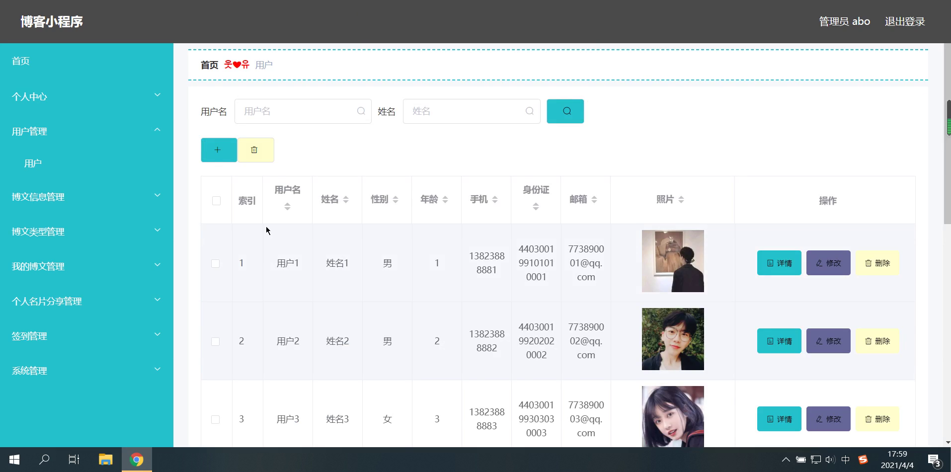Sort by 年龄 column arrows
The image size is (951, 472).
pyautogui.click(x=445, y=200)
